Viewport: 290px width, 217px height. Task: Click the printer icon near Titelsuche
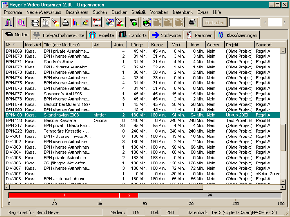click(192, 22)
